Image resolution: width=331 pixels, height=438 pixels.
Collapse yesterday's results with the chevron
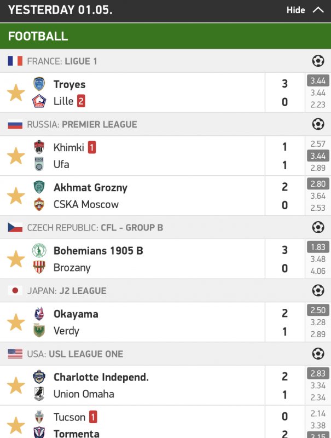(x=318, y=10)
